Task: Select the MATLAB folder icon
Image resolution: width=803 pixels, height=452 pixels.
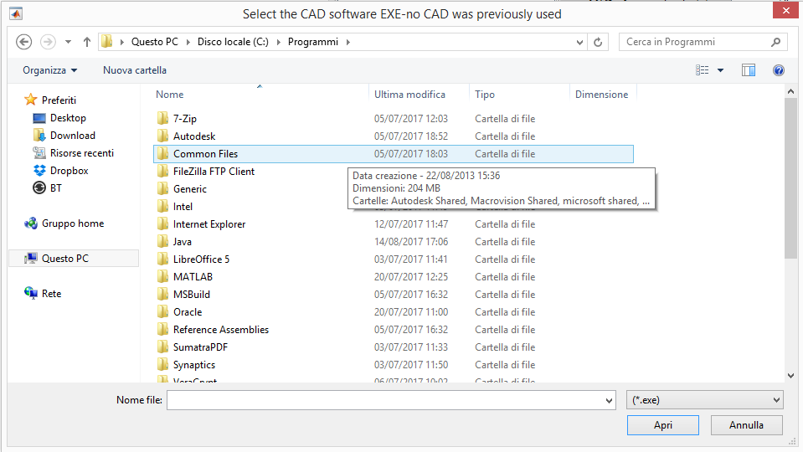Action: (x=162, y=276)
